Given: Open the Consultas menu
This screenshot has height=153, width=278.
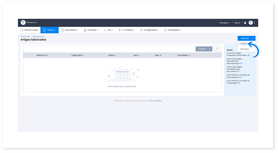Looking at the screenshot, I should click(x=91, y=30).
